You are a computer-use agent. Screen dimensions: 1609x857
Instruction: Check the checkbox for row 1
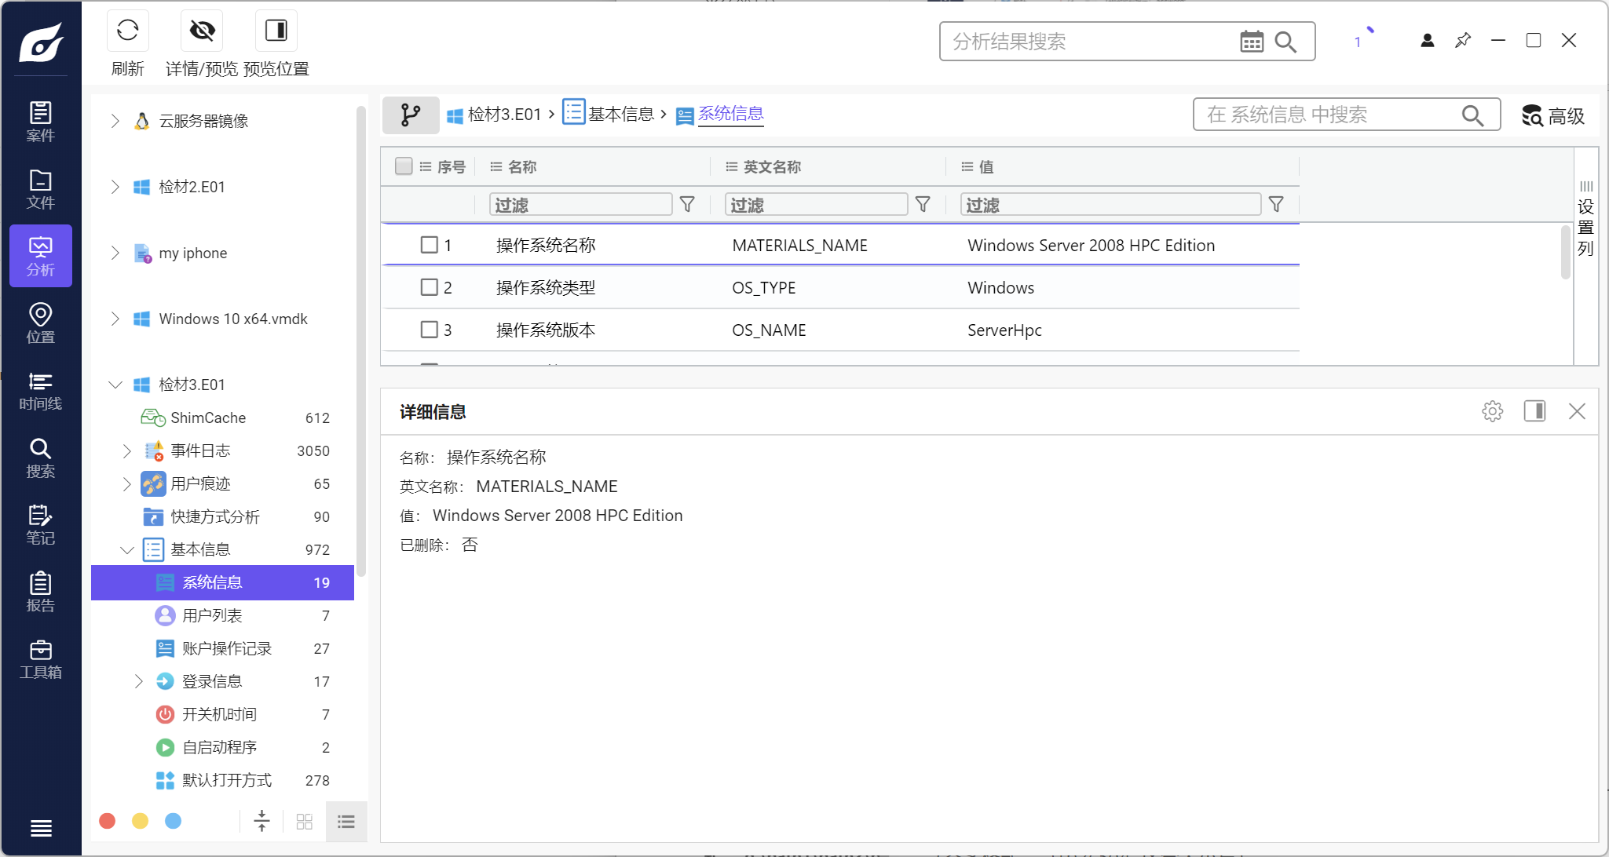point(430,245)
